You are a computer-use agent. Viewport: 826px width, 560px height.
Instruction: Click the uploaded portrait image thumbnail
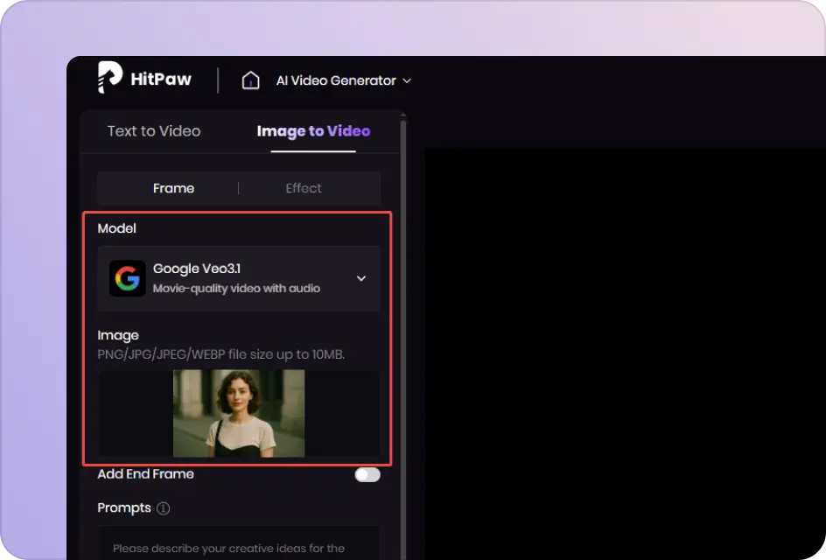239,413
